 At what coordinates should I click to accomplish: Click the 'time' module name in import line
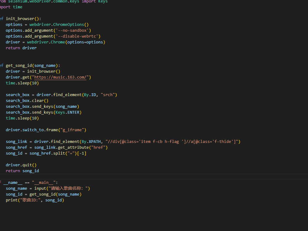18,7
